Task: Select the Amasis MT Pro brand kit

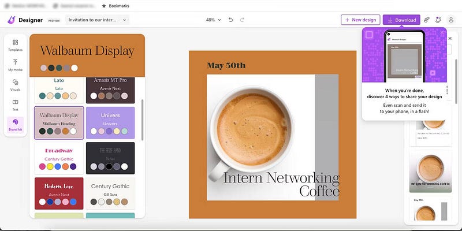Action: (x=110, y=90)
